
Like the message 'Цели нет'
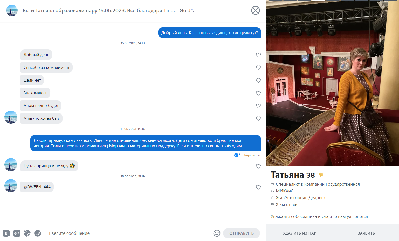(258, 81)
